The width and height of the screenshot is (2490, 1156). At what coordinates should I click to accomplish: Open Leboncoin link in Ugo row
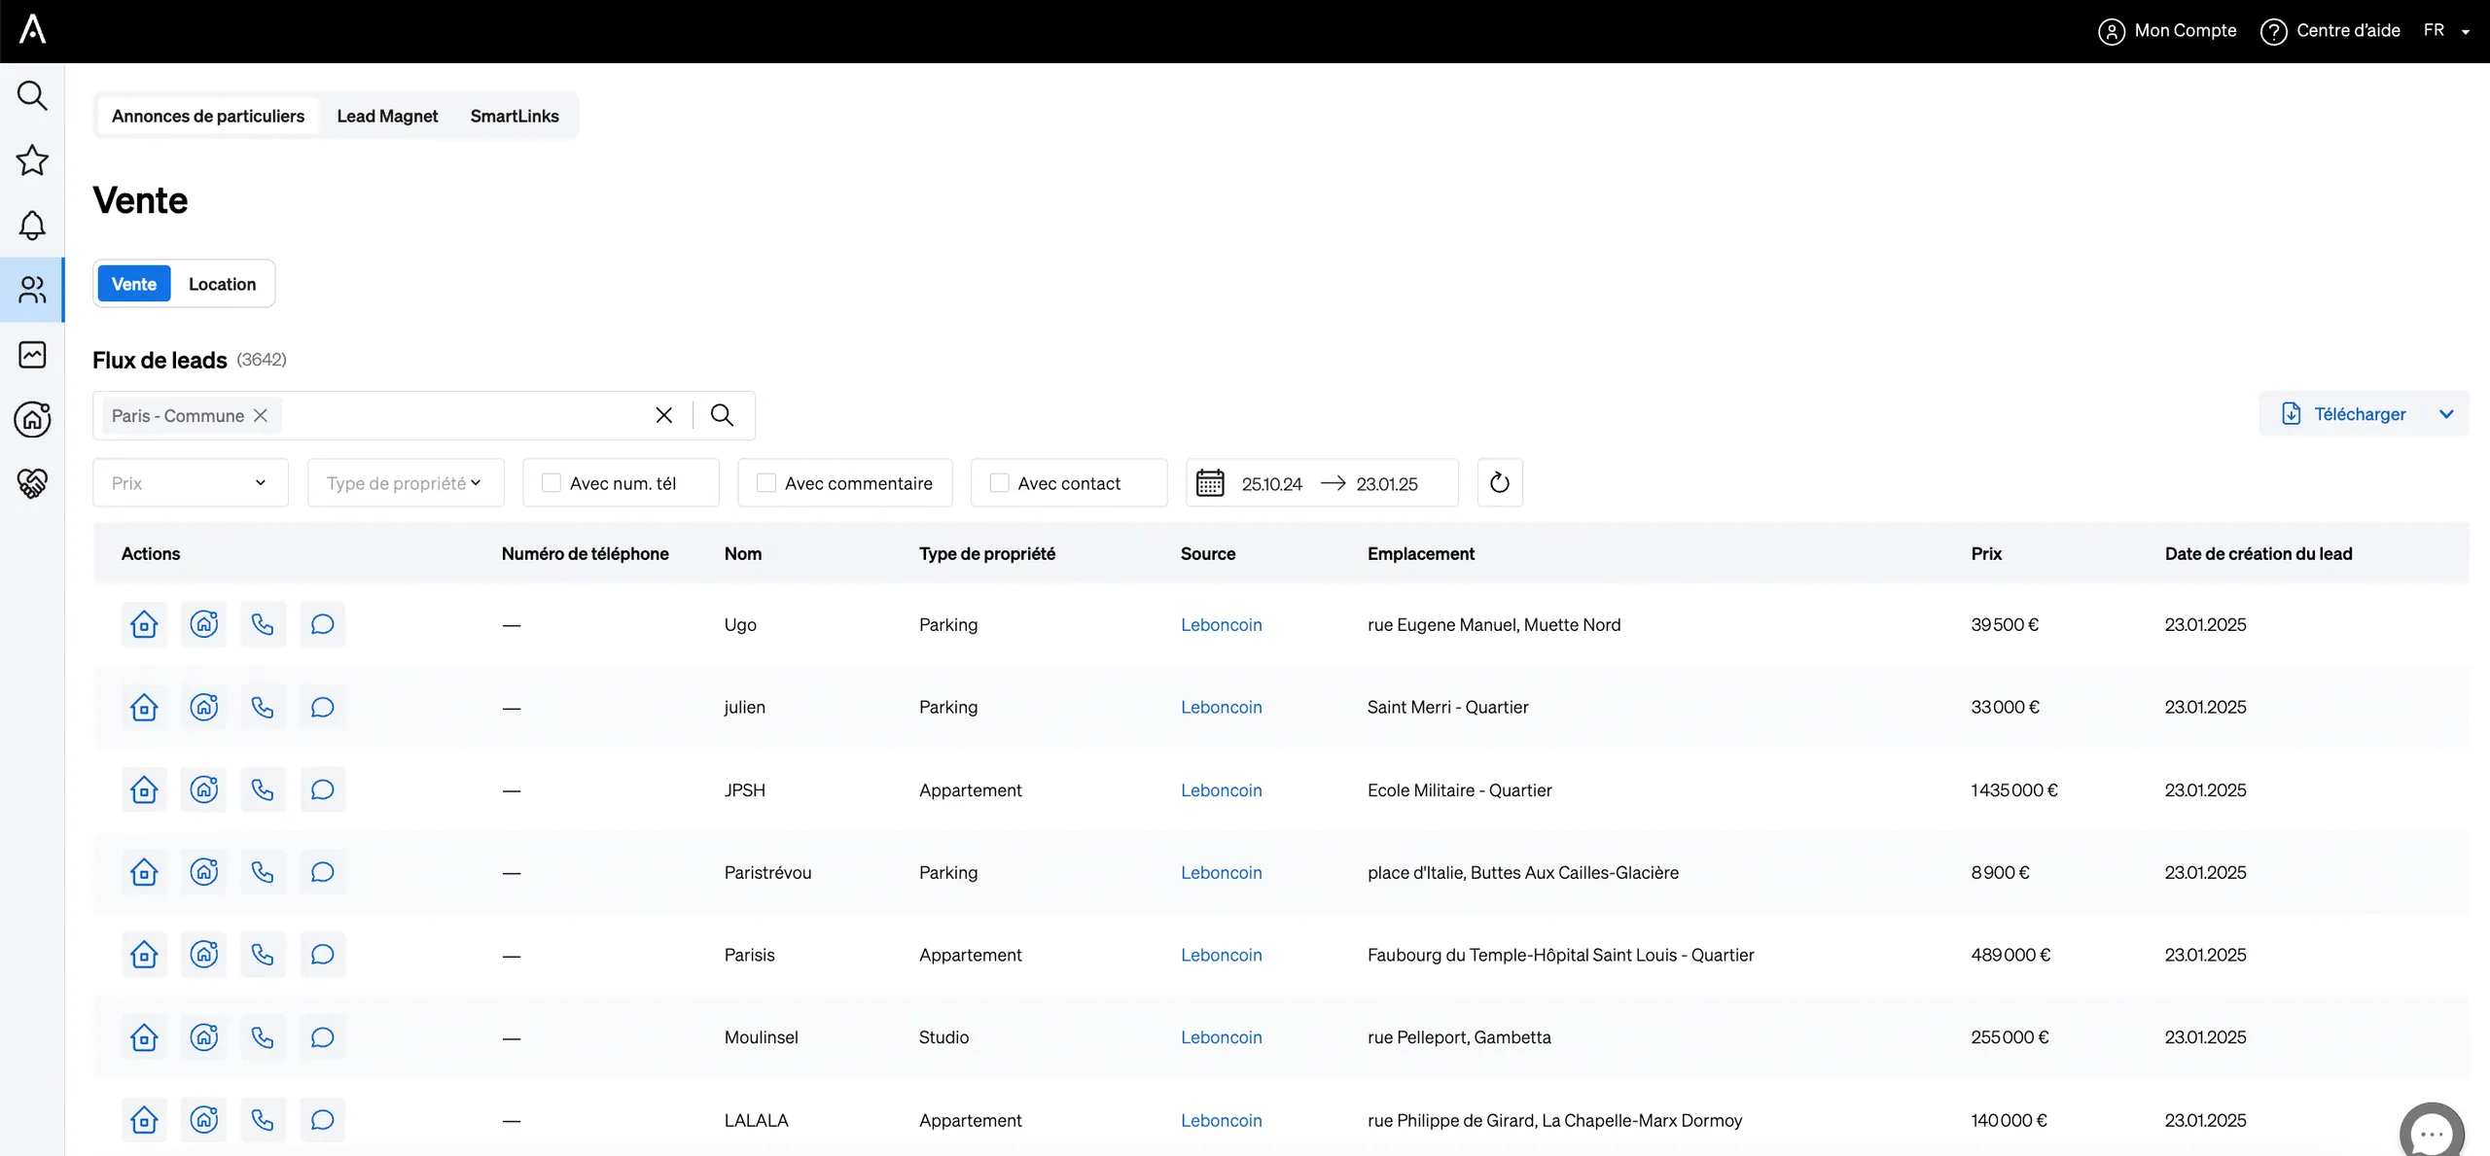tap(1221, 624)
